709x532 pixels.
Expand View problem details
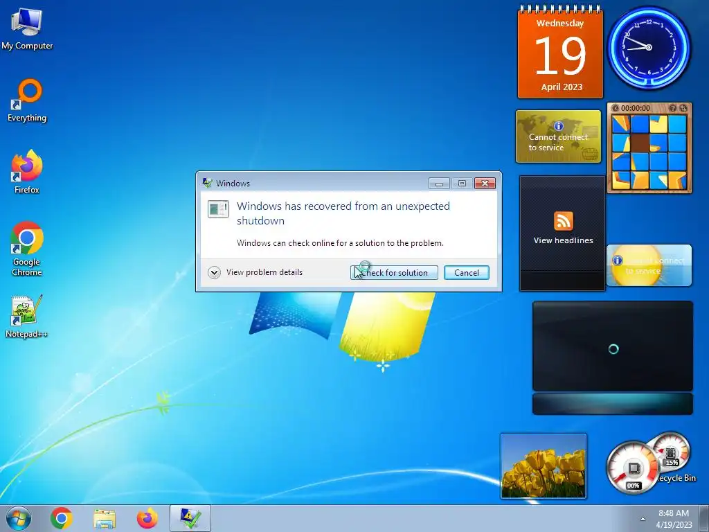tap(255, 272)
